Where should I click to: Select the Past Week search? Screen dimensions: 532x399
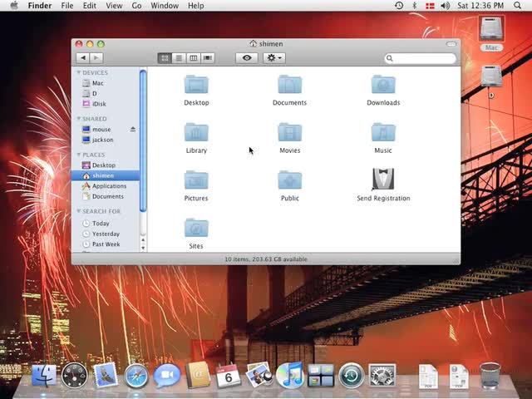pyautogui.click(x=106, y=244)
